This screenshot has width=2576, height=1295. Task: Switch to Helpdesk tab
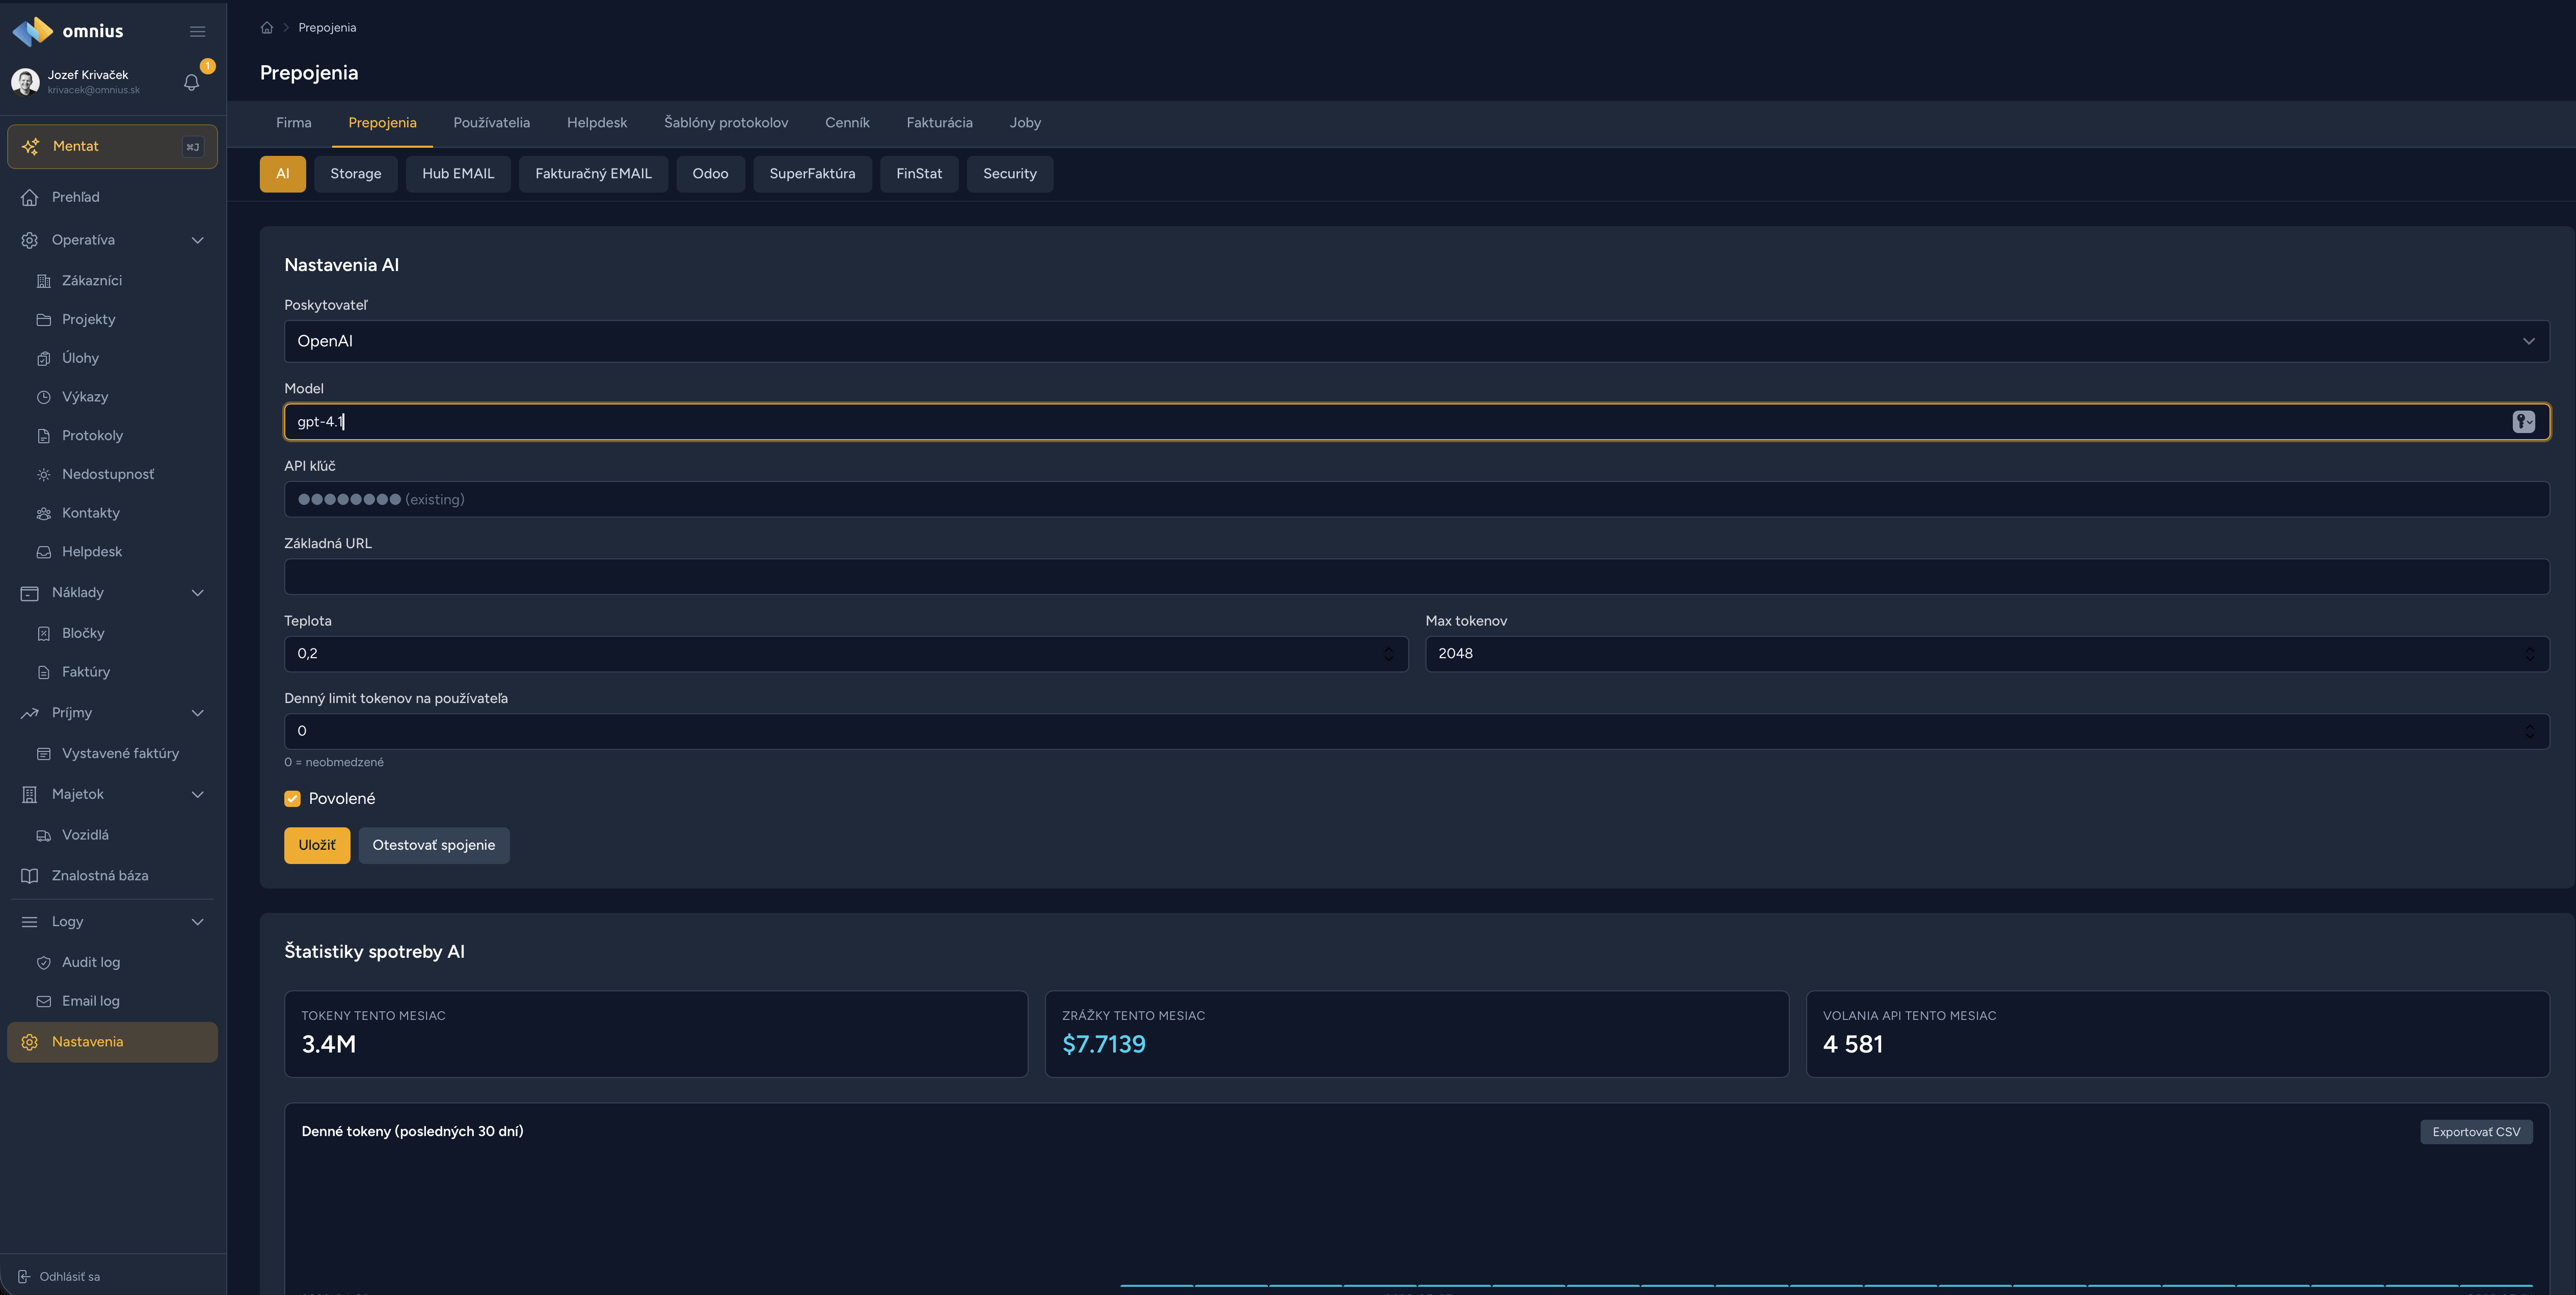tap(597, 123)
